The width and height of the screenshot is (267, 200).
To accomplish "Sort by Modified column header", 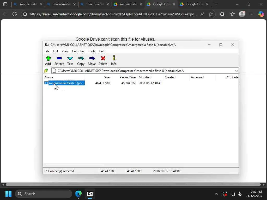I will (x=150, y=77).
